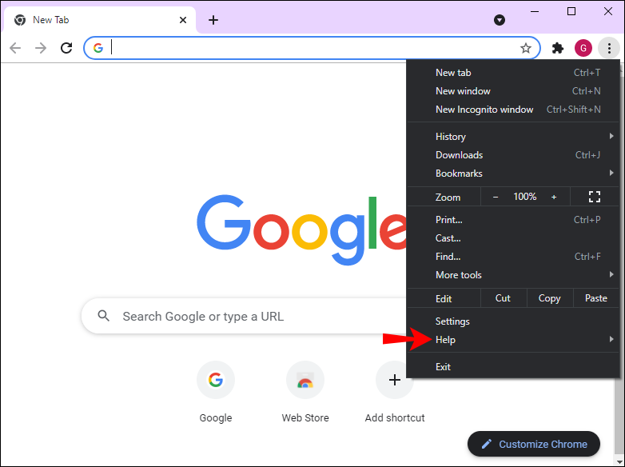The height and width of the screenshot is (467, 625).
Task: Reload the page with the refresh icon
Action: (66, 48)
